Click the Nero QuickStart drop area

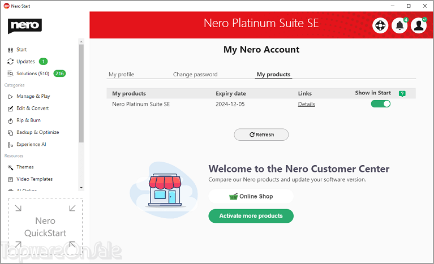point(45,227)
